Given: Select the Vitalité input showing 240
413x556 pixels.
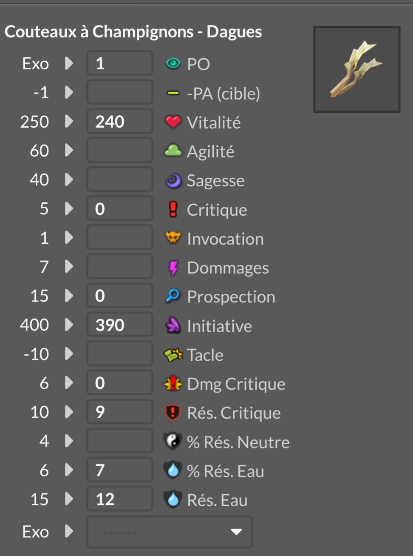Looking at the screenshot, I should (120, 121).
